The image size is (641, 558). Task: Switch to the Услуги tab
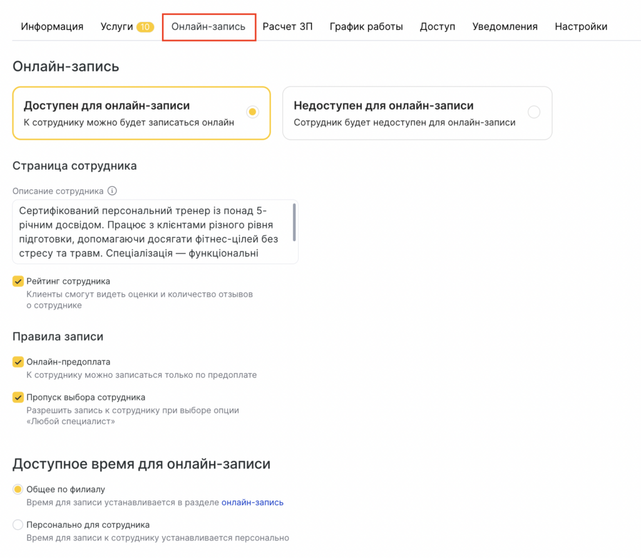pos(117,27)
